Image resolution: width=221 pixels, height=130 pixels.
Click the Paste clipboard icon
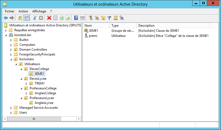(x=41, y=18)
